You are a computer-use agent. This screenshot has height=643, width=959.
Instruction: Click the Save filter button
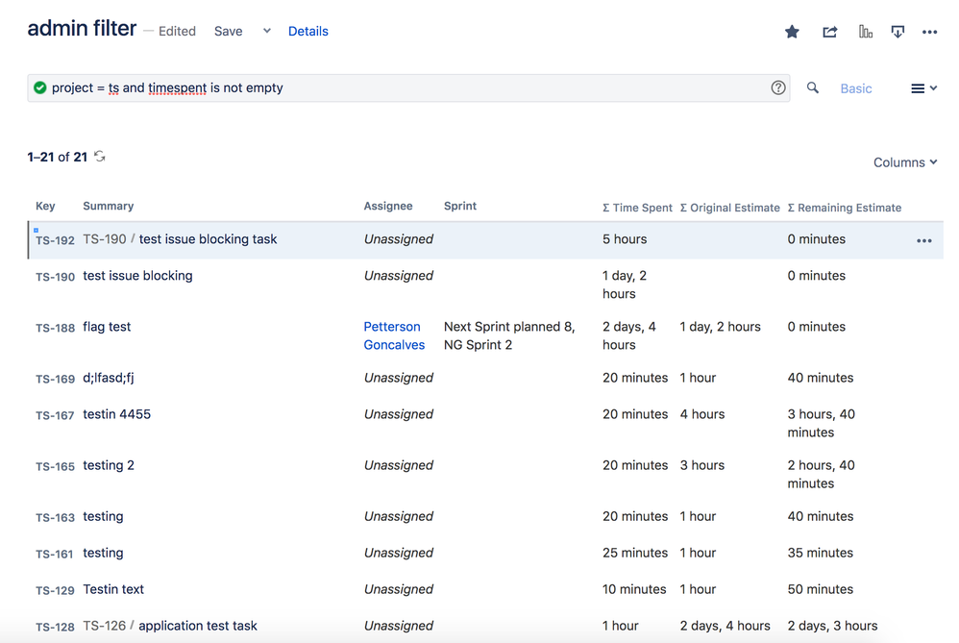click(228, 31)
